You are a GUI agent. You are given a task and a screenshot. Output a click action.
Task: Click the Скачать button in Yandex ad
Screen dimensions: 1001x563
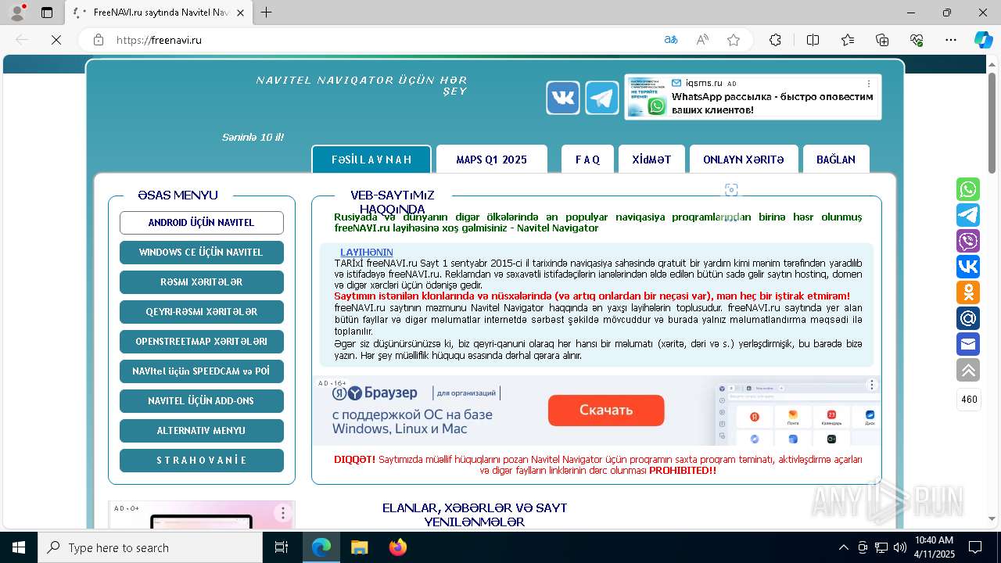pos(606,411)
